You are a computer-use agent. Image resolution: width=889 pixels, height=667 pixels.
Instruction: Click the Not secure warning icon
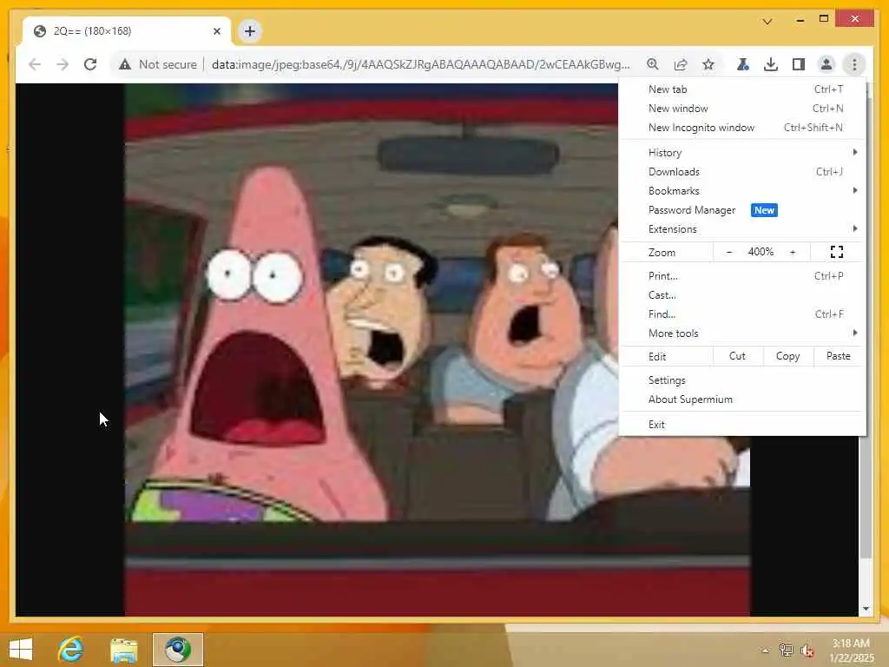pyautogui.click(x=125, y=64)
